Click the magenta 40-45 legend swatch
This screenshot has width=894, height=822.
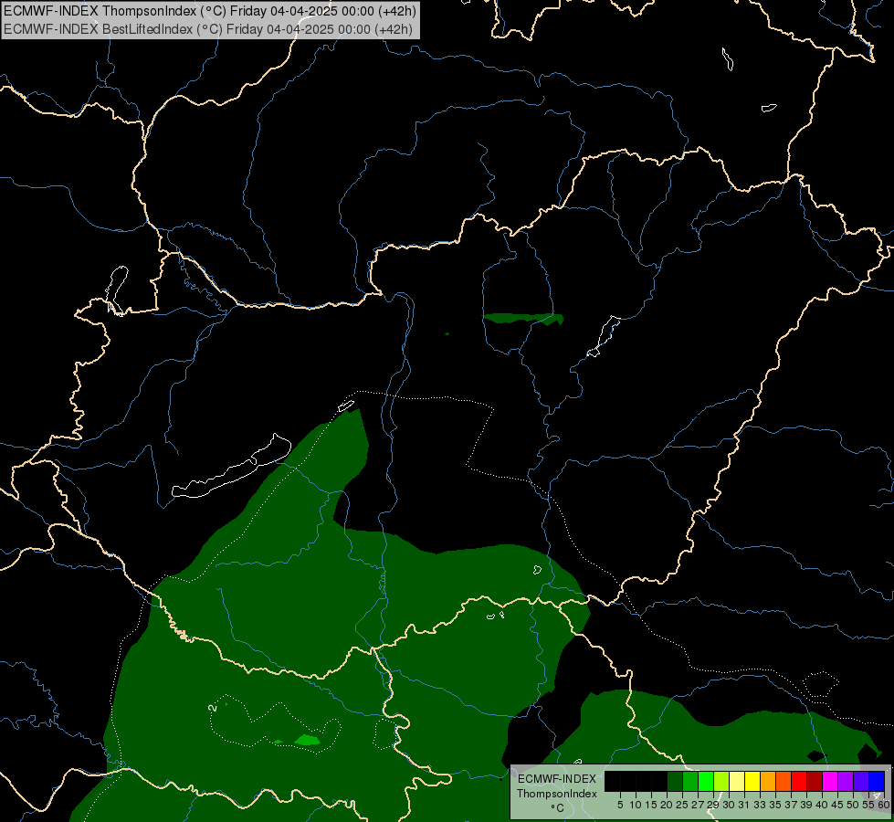point(829,781)
